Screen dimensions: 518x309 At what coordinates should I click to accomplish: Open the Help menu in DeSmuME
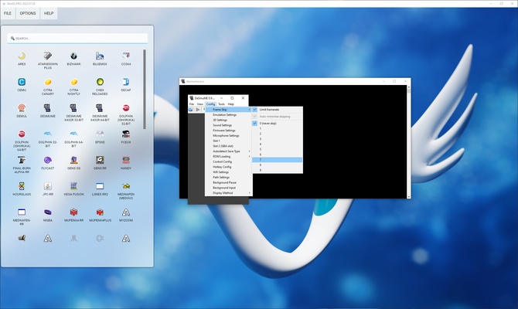click(231, 104)
